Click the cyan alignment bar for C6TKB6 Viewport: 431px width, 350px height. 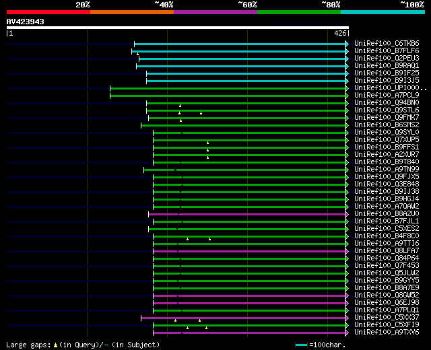(x=240, y=44)
